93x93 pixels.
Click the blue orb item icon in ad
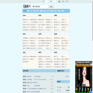pyautogui.click(x=85, y=89)
